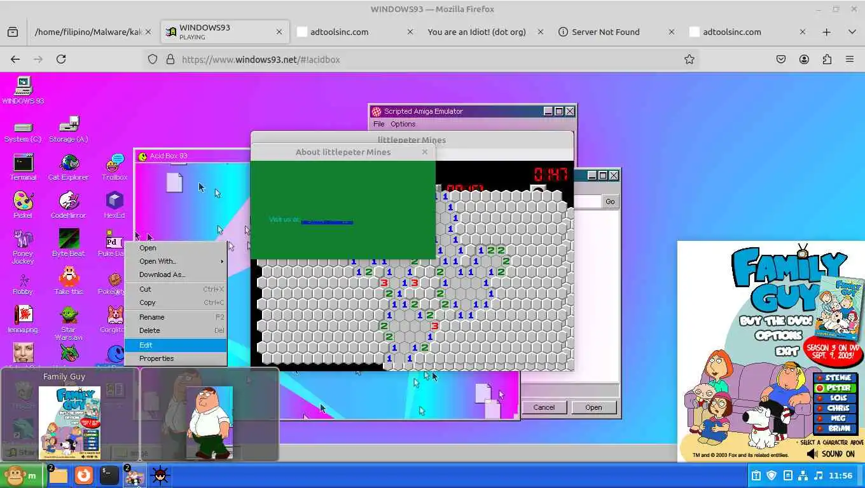Screen dimensions: 865x488
Task: Select the file icon in Acid Box 93
Action: [174, 182]
